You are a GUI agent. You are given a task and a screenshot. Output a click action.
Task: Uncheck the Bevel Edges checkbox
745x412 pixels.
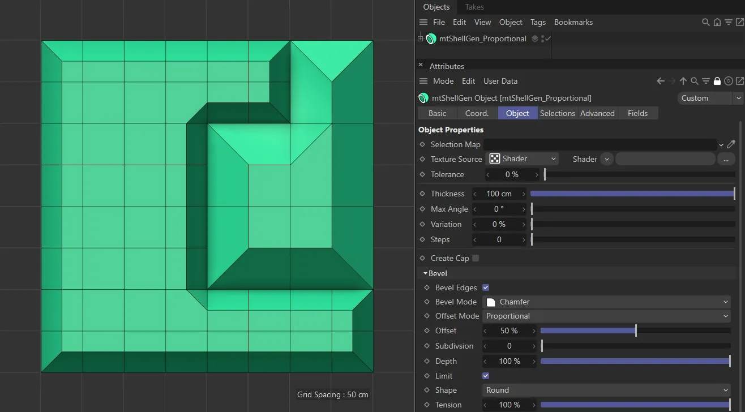coord(486,287)
